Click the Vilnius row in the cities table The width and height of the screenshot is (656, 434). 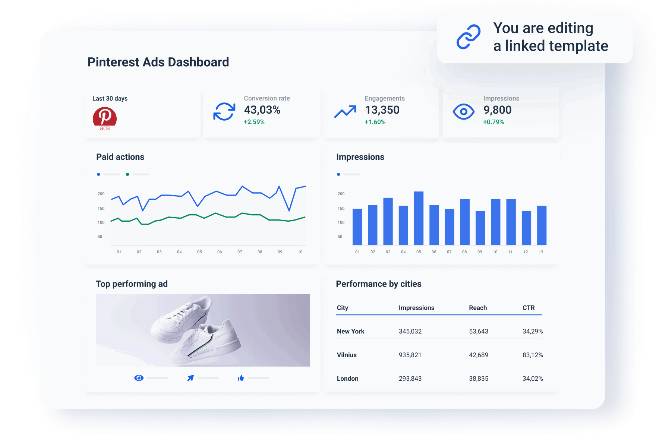coord(347,355)
